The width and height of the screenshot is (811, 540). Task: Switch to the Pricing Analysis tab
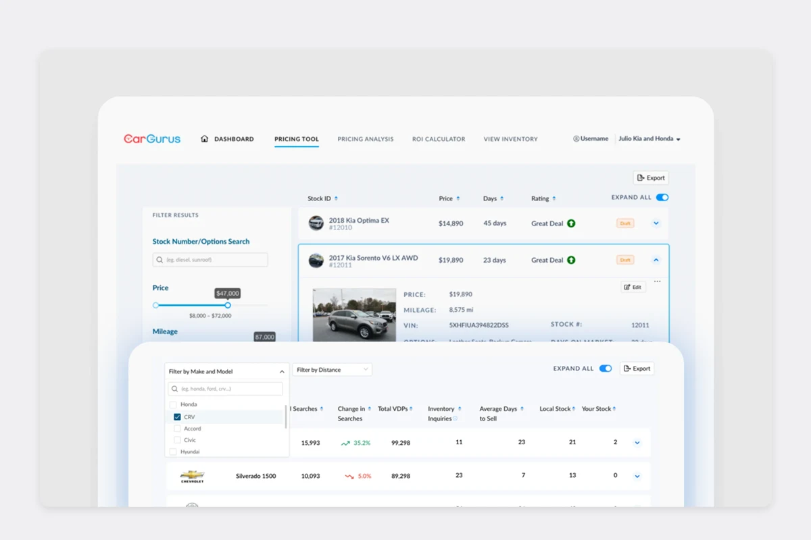[366, 139]
